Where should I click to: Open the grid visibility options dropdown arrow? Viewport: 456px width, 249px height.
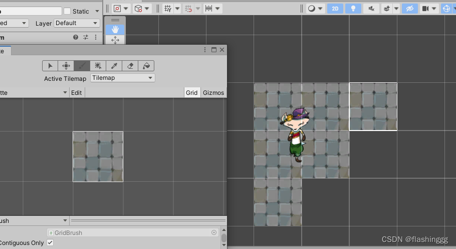177,9
